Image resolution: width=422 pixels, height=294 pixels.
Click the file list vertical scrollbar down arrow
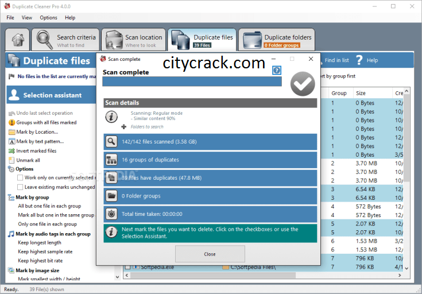[406, 268]
